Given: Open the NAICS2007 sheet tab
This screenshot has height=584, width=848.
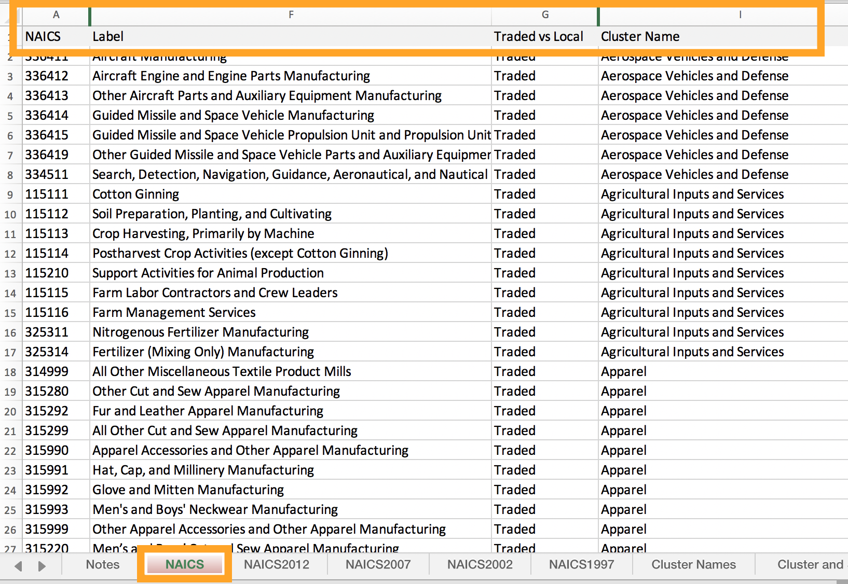Looking at the screenshot, I should 378,564.
